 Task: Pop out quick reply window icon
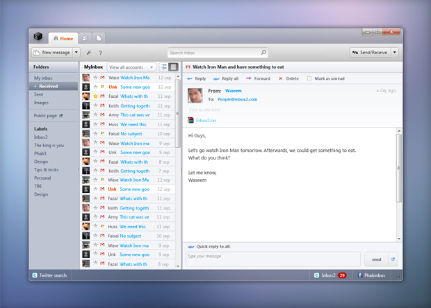pos(393,259)
